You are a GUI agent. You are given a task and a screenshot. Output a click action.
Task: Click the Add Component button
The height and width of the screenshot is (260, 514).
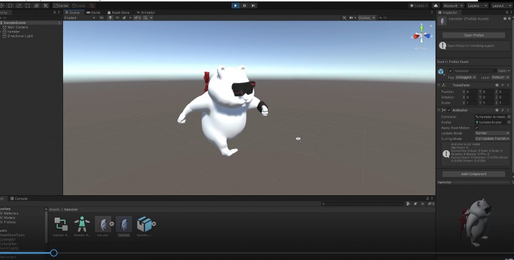474,174
